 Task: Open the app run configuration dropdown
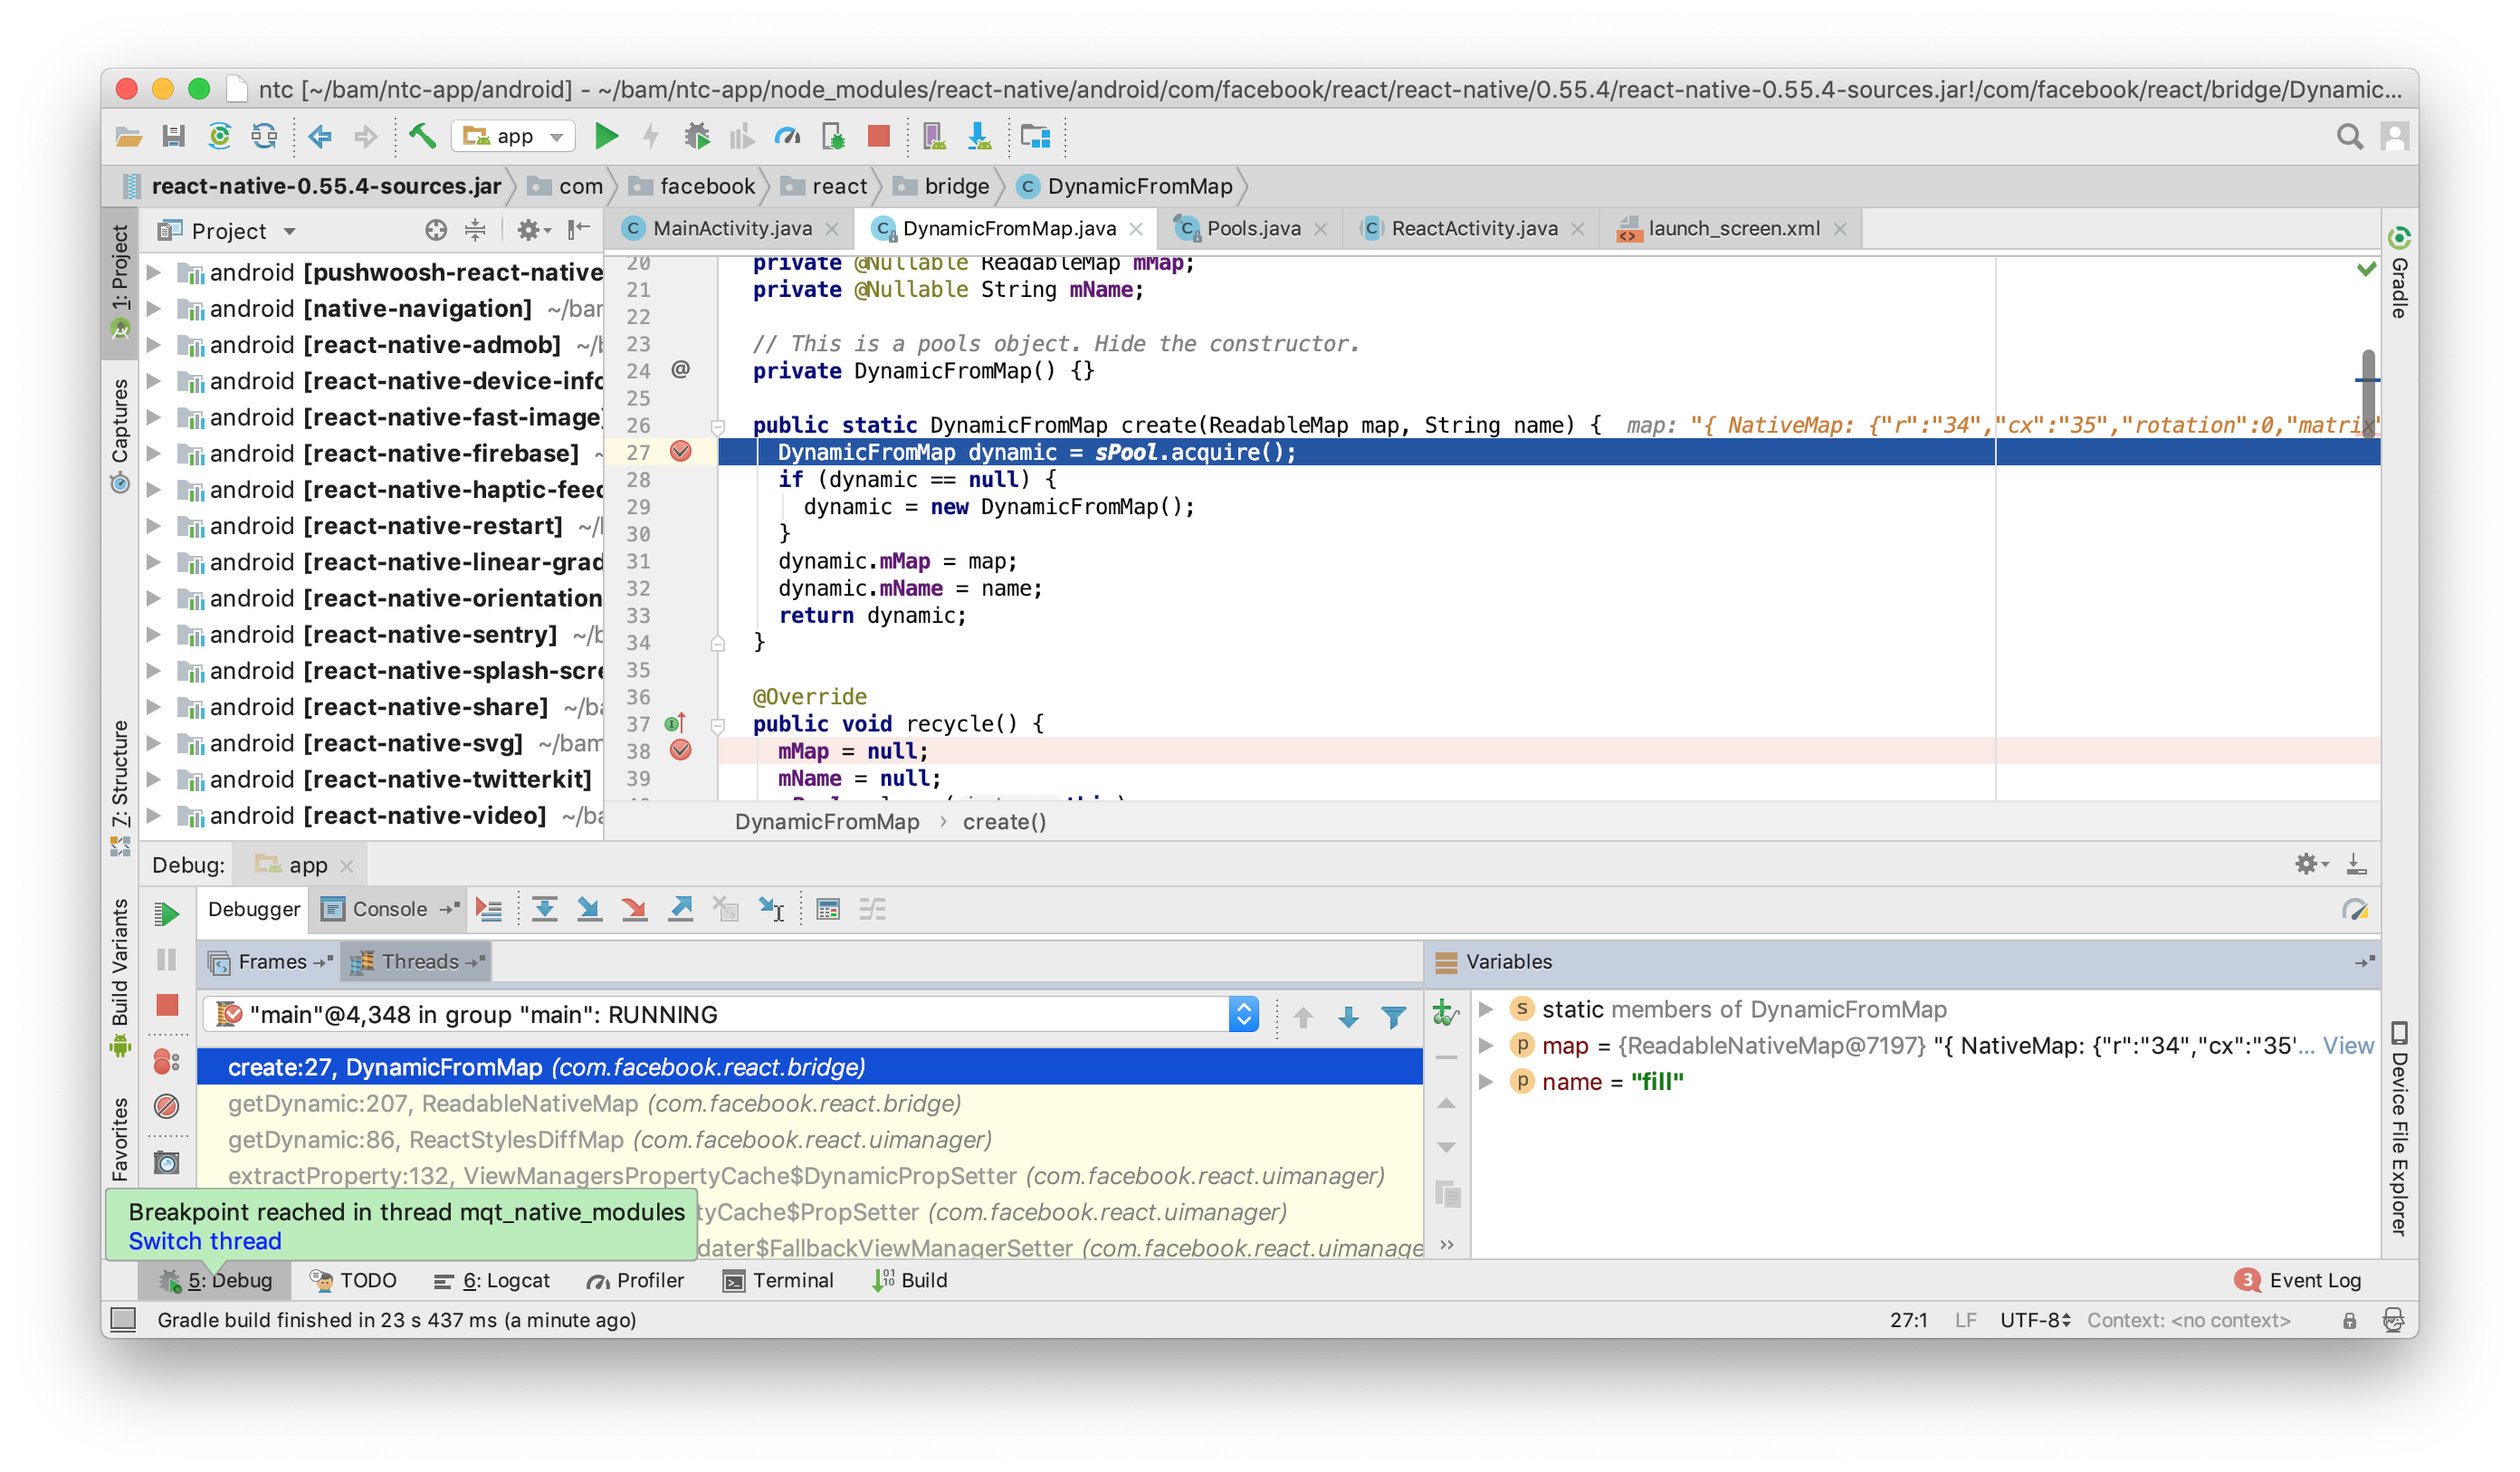[x=514, y=136]
